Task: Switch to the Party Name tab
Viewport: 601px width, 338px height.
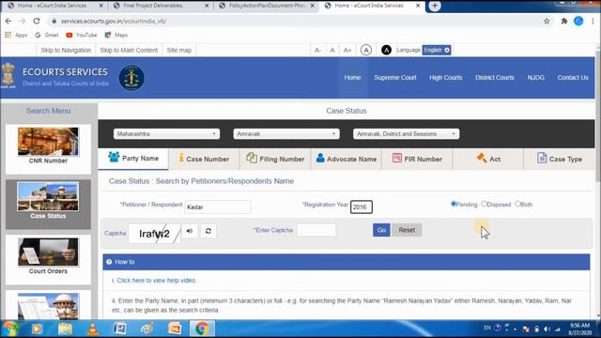Action: click(133, 159)
